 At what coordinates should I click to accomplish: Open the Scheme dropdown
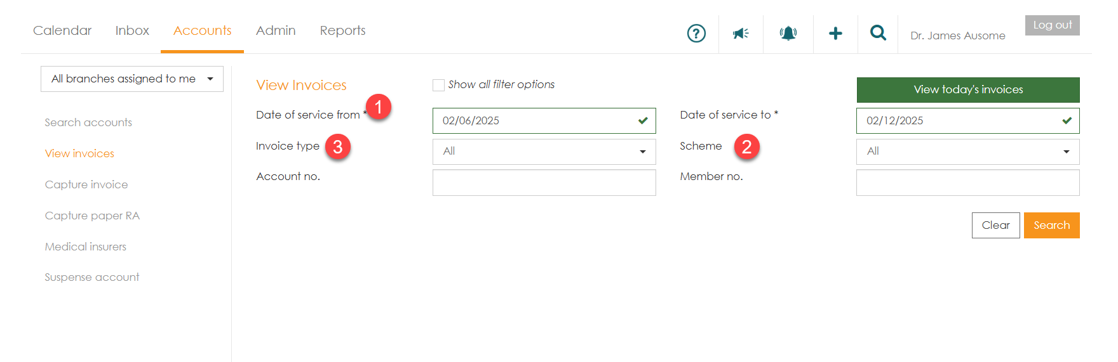[967, 152]
